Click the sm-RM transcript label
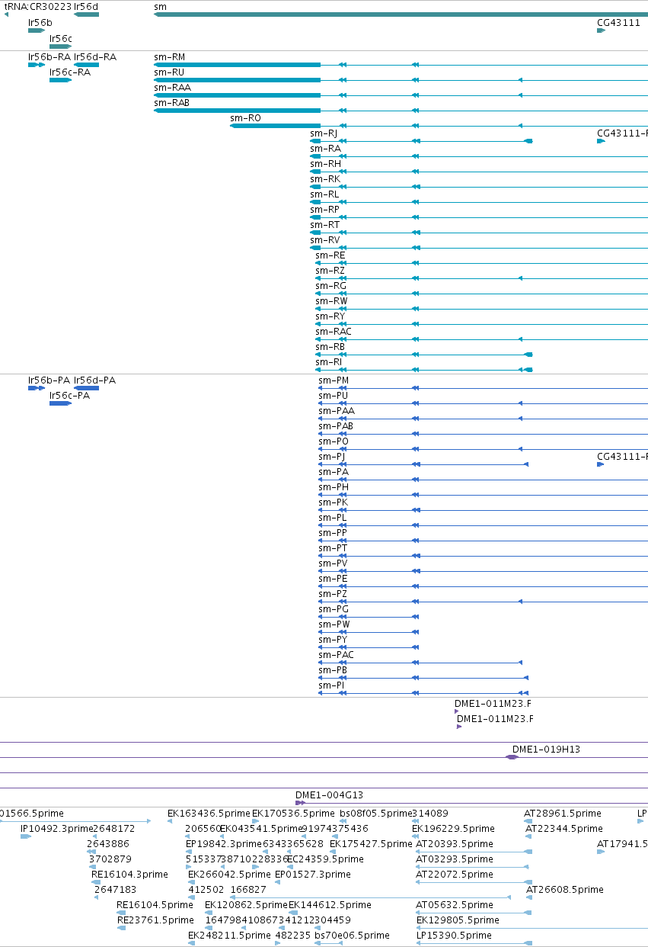648x947 pixels. pyautogui.click(x=169, y=57)
